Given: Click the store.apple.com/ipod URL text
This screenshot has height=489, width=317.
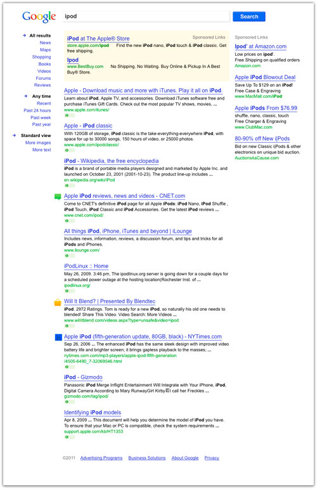Looking at the screenshot, I should pyautogui.click(x=88, y=46).
